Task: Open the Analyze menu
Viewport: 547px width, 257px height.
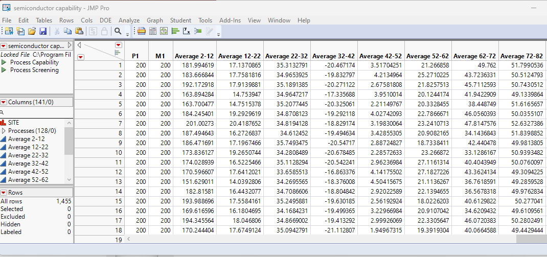Action: click(129, 20)
